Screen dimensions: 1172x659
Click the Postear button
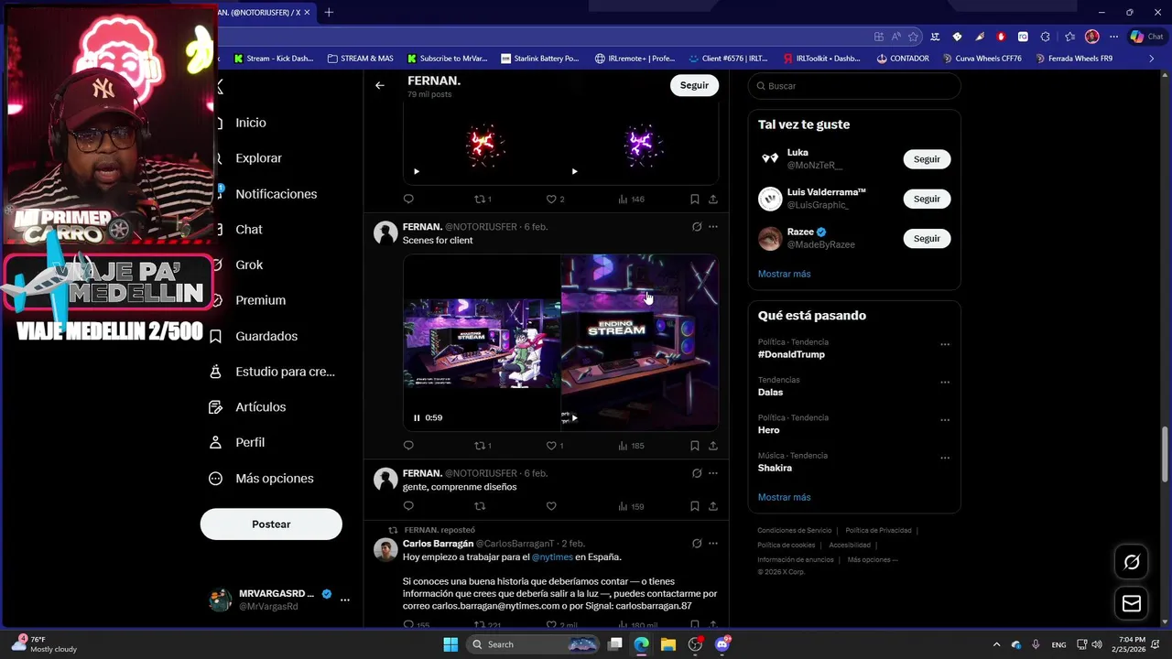point(271,524)
